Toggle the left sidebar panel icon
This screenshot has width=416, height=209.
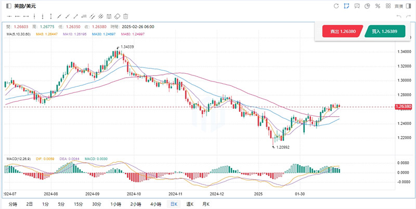coord(7,6)
